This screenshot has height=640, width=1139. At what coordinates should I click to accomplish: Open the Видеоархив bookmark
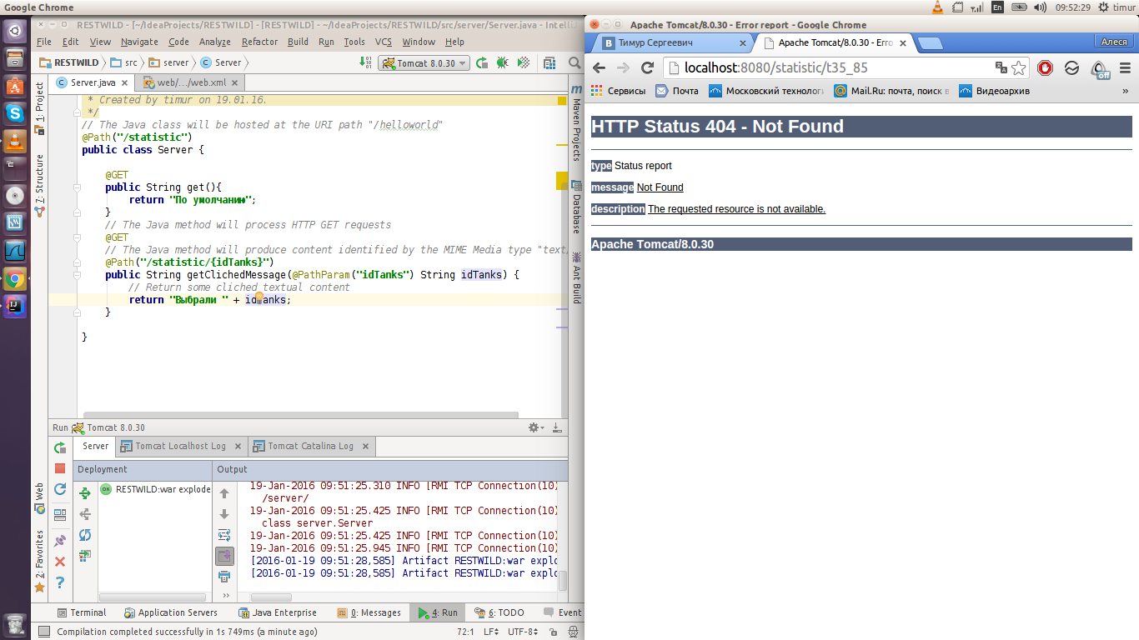(x=994, y=91)
